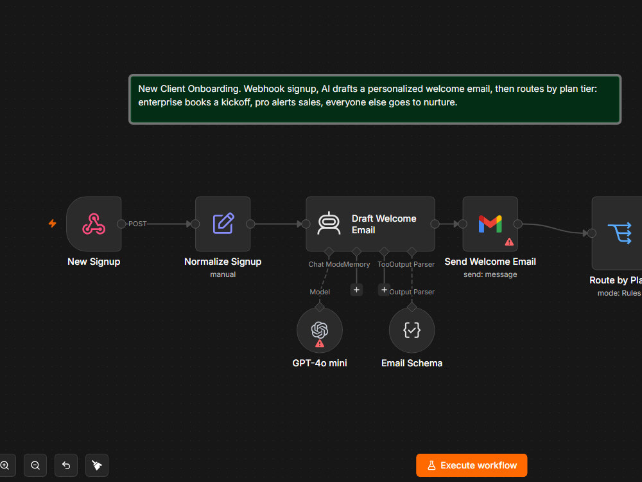Click the 'Normalize Signup' node label
The height and width of the screenshot is (482, 642).
(223, 262)
